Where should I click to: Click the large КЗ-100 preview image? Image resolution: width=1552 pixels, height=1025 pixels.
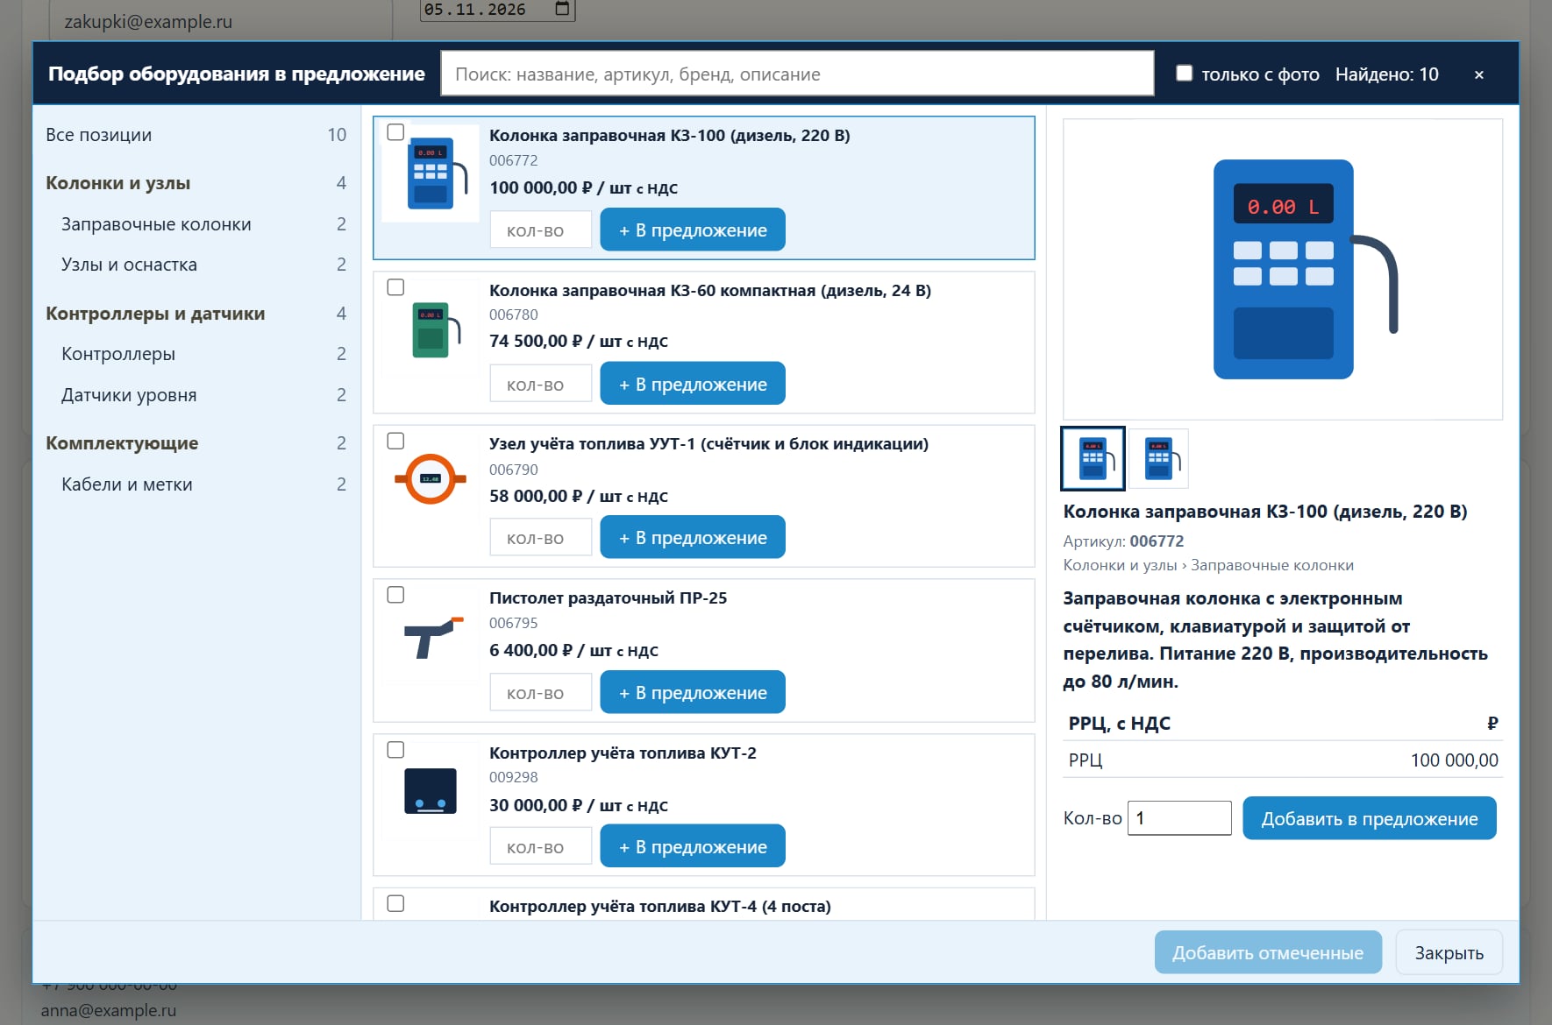point(1283,269)
